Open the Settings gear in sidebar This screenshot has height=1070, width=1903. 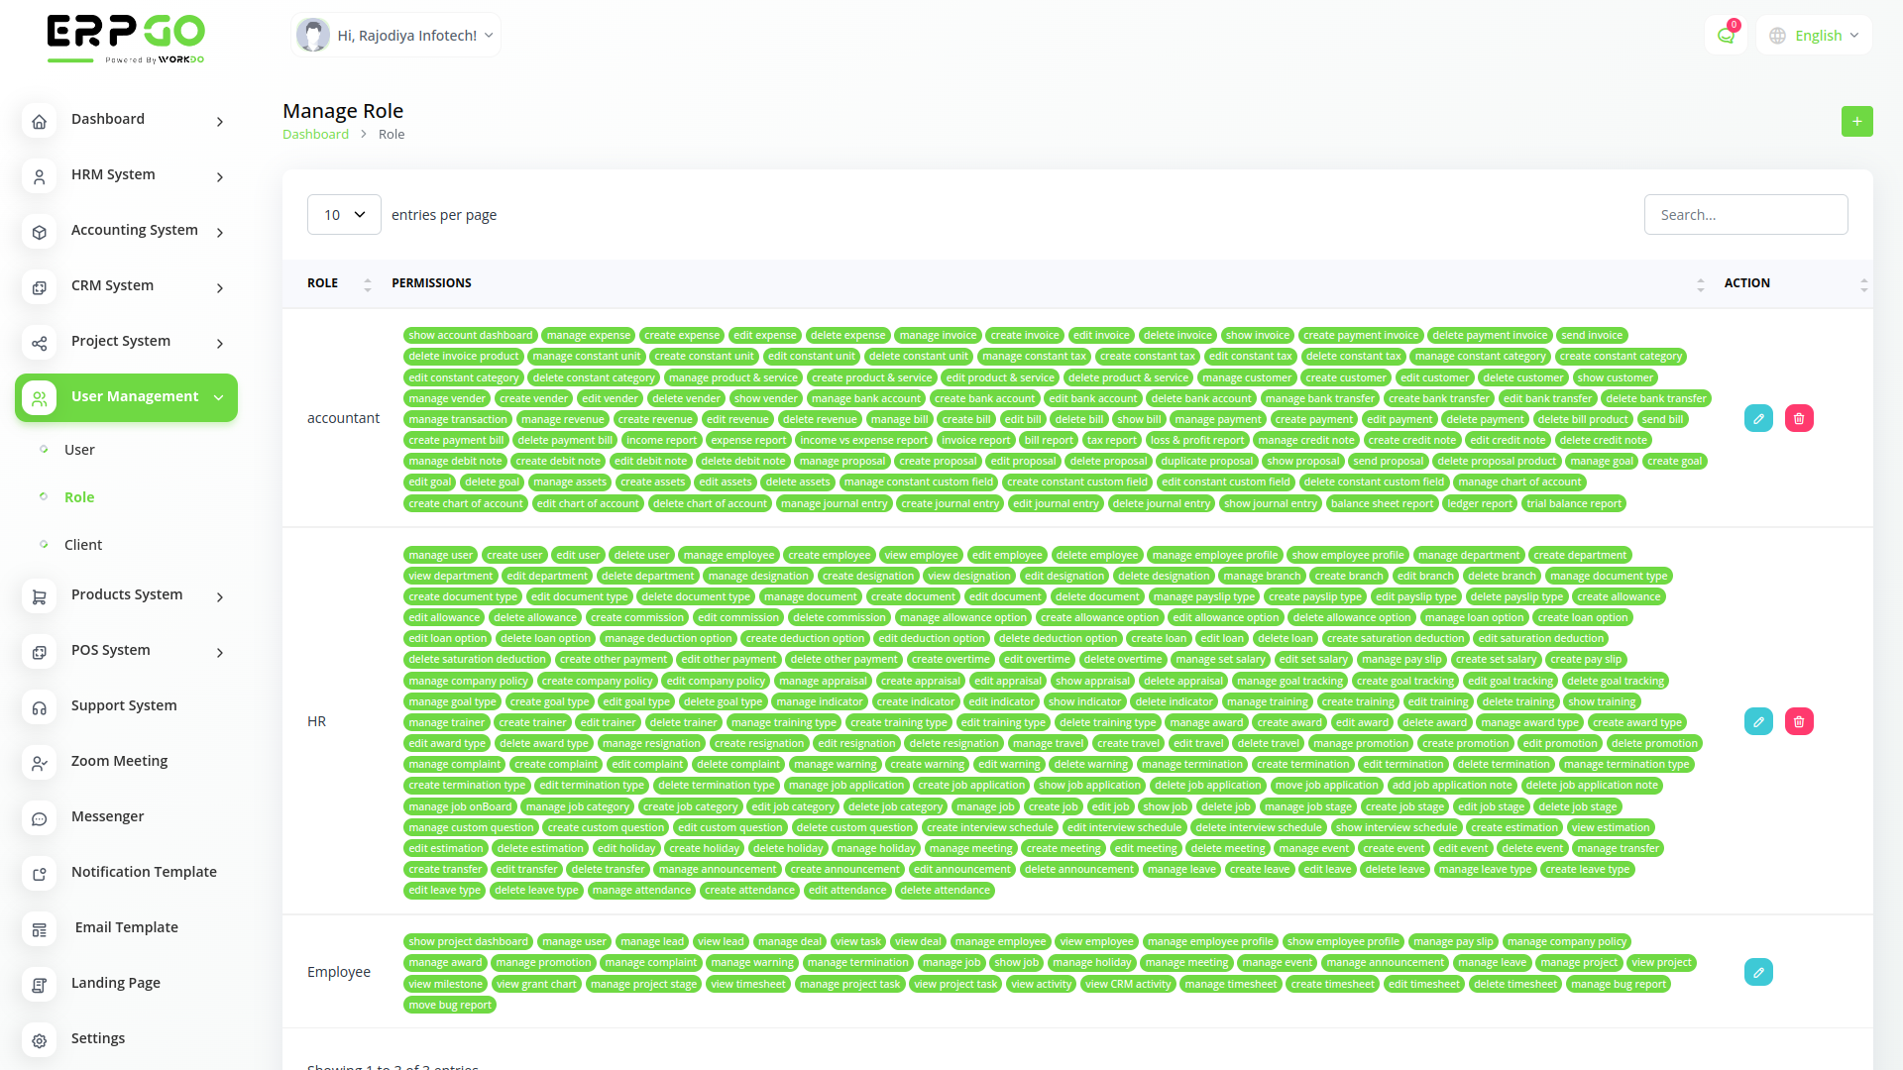[40, 1040]
